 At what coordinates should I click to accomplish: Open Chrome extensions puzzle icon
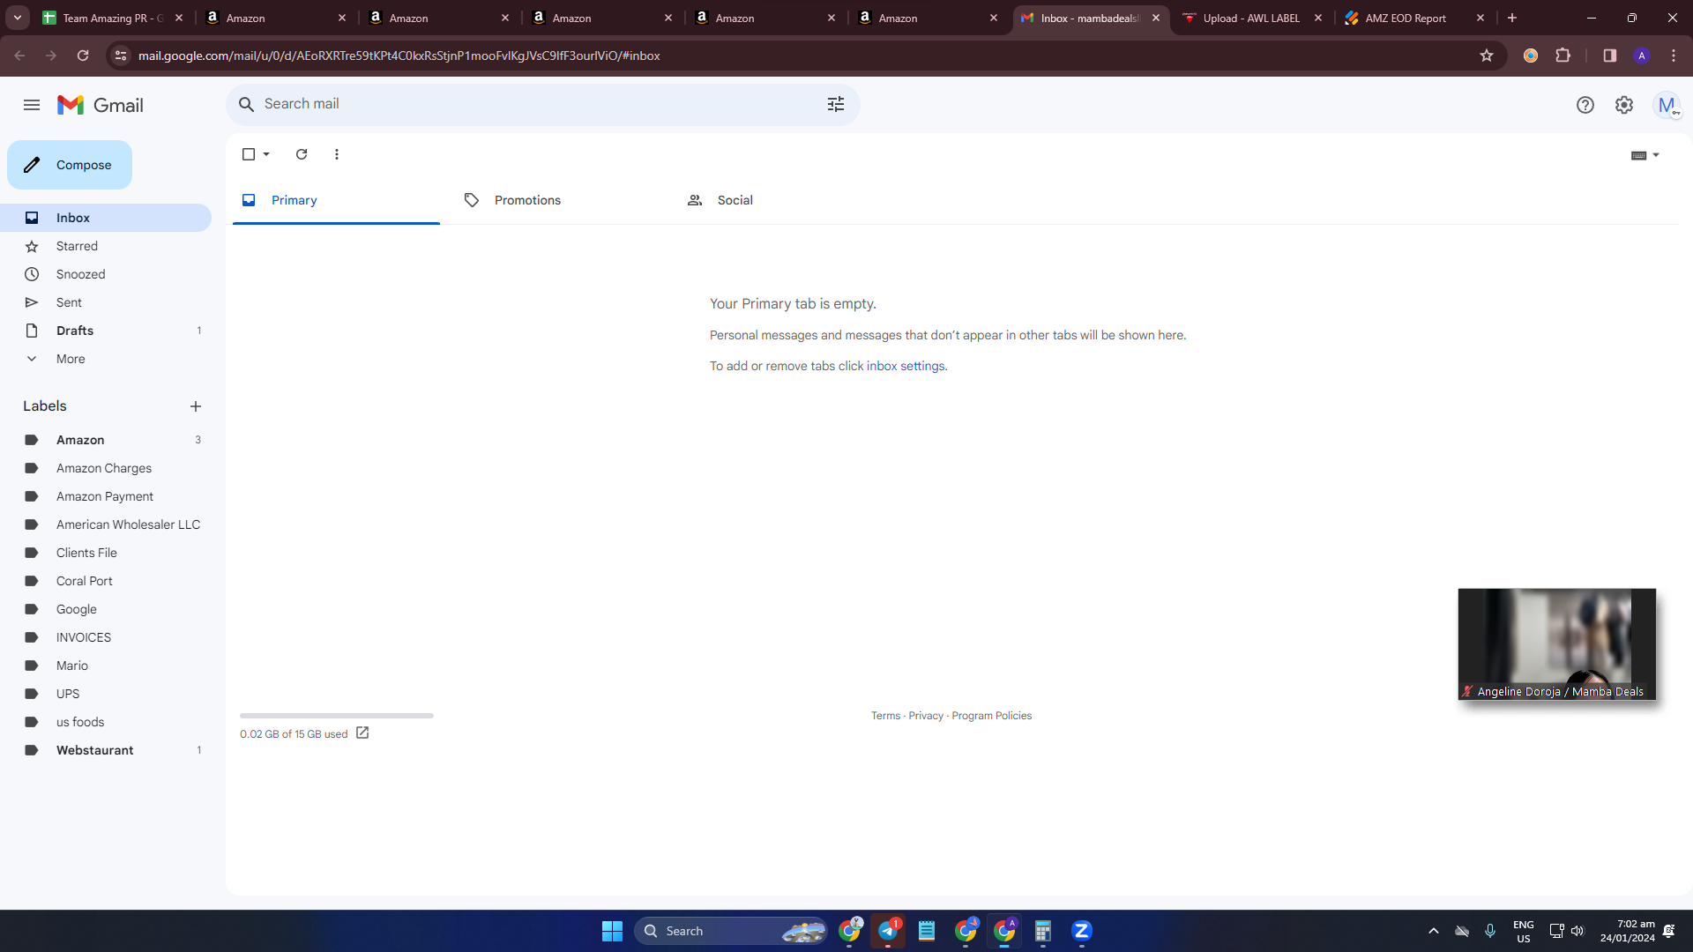coord(1562,56)
